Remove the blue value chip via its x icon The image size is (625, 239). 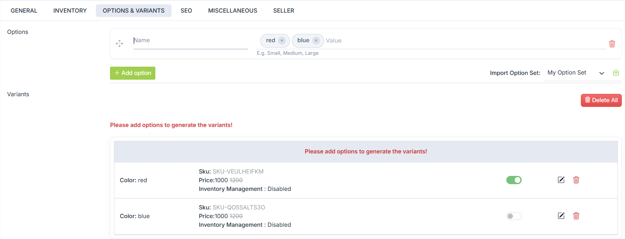point(316,40)
